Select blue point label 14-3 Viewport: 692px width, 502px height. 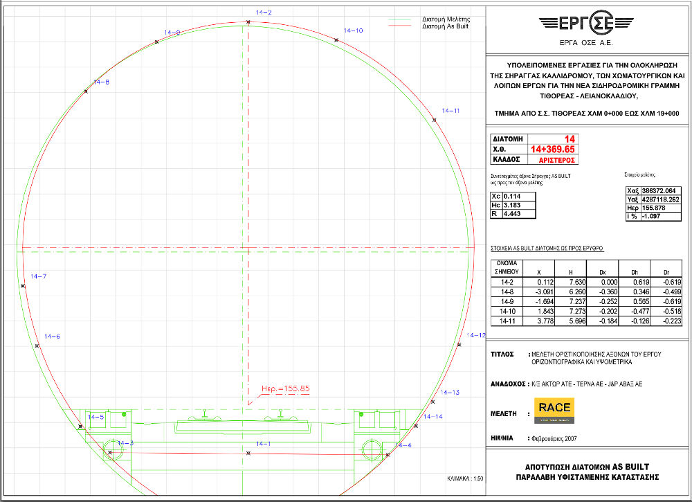(x=125, y=443)
